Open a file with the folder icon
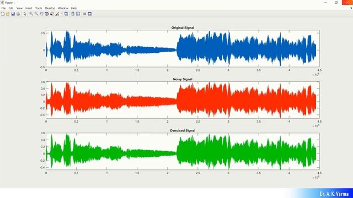The height and width of the screenshot is (198, 353). (x=8, y=14)
